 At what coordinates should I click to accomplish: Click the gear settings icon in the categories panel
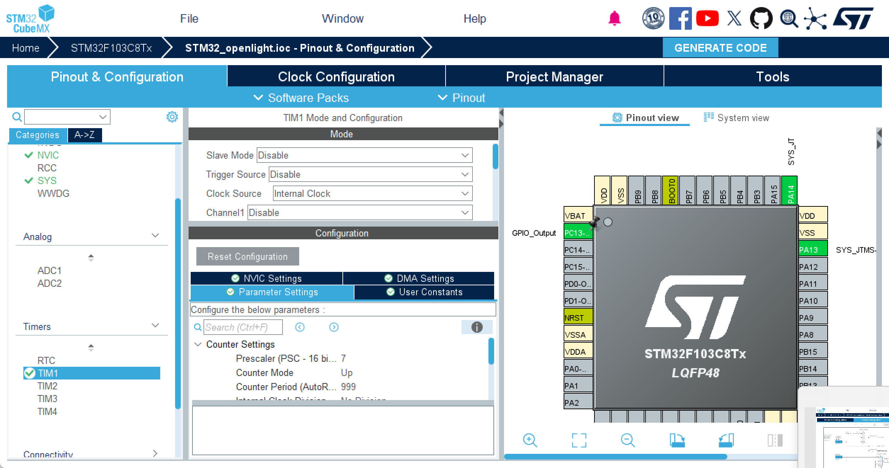pos(172,117)
